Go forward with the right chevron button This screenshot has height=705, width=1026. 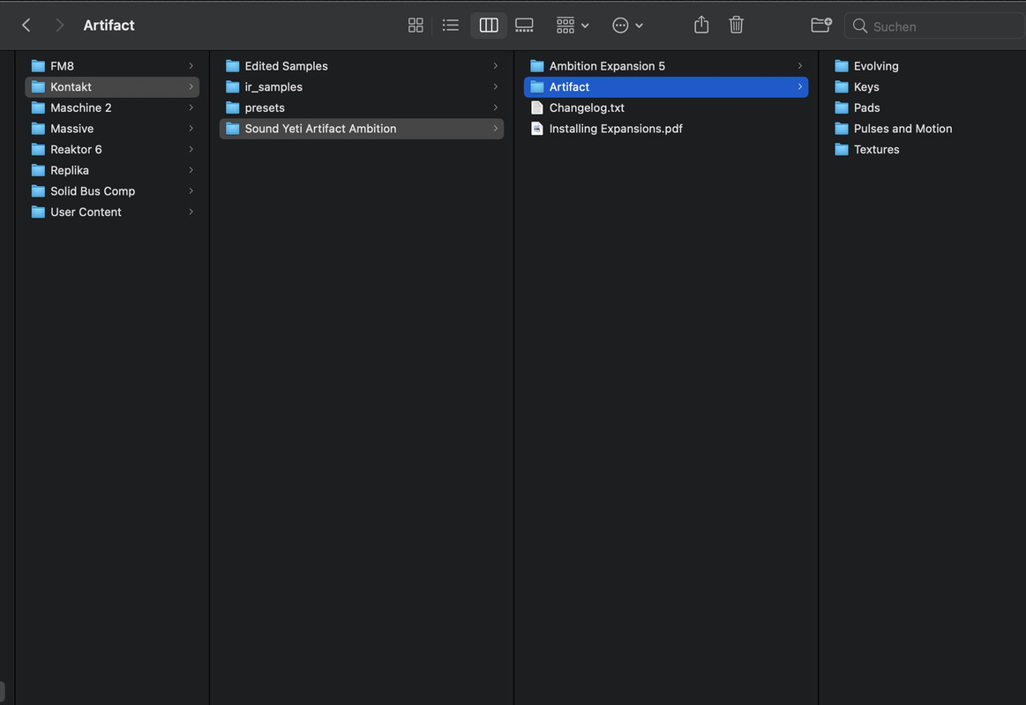pos(59,26)
